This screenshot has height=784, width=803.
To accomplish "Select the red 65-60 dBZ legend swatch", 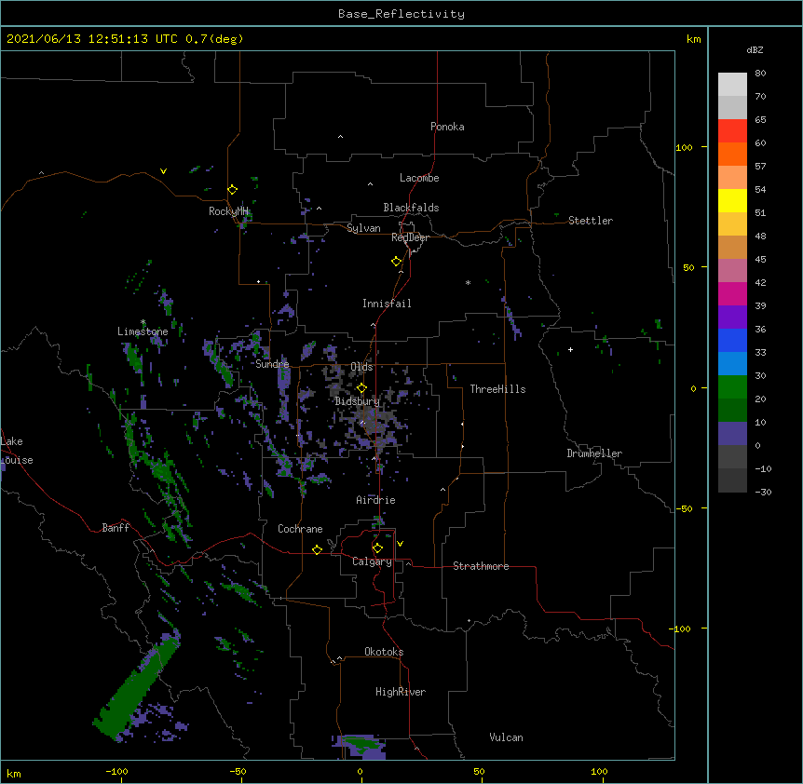I will click(x=732, y=130).
